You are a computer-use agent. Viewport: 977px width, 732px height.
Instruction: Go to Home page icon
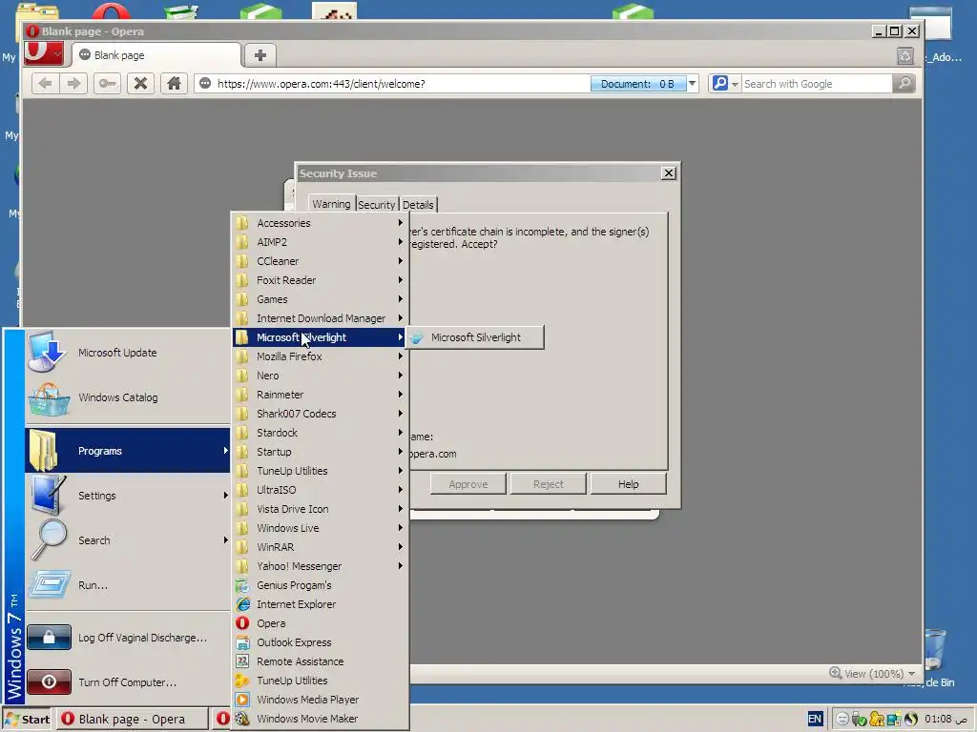tap(174, 84)
